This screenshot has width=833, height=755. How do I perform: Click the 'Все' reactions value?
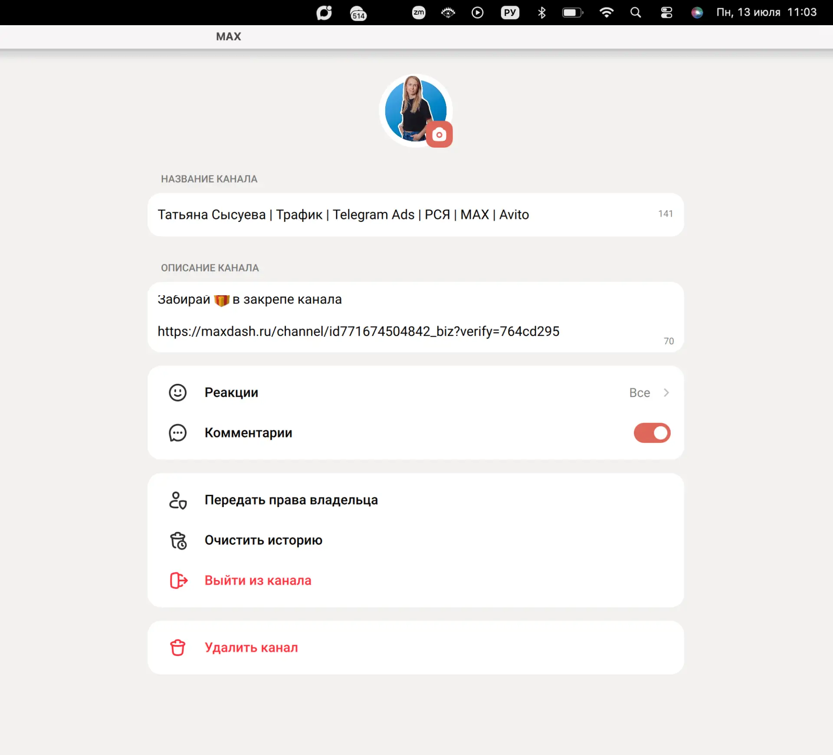640,392
